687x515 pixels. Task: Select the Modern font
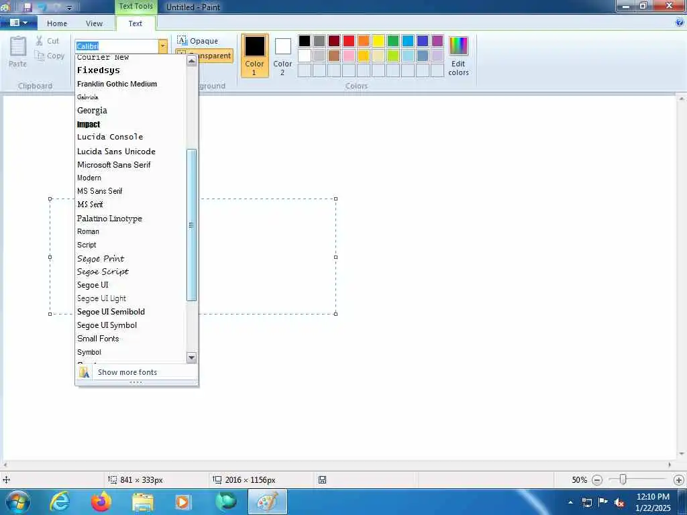tap(131, 178)
